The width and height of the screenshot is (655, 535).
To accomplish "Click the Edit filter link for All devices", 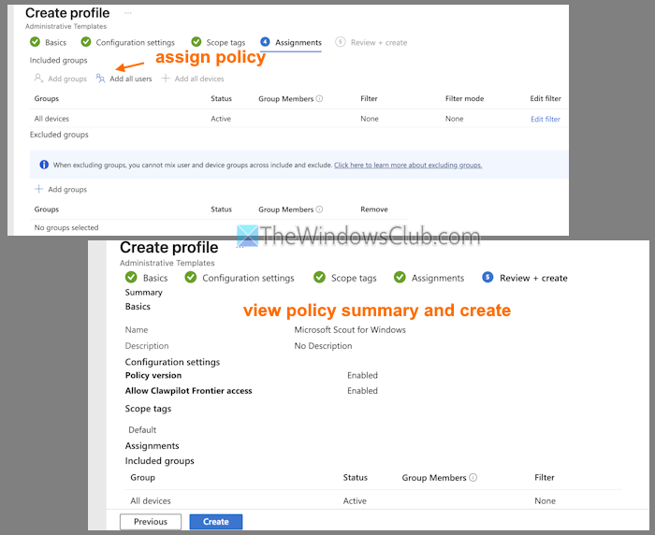I will pos(546,119).
